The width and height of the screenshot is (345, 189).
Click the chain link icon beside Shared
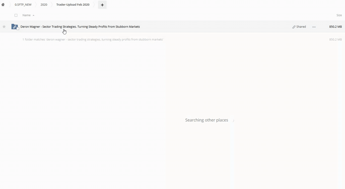click(294, 27)
